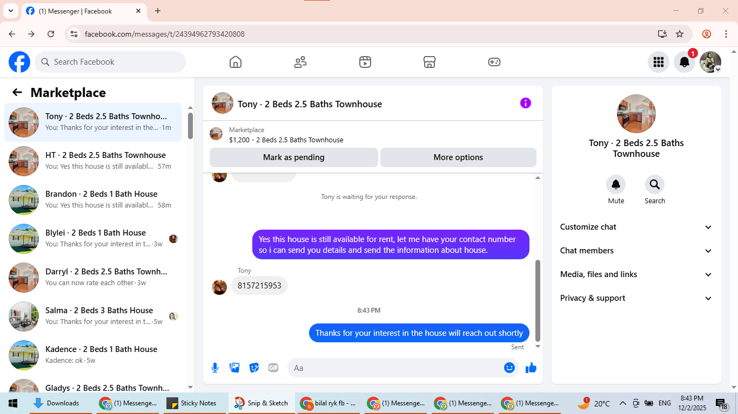Open conversation information purple icon

coord(526,103)
